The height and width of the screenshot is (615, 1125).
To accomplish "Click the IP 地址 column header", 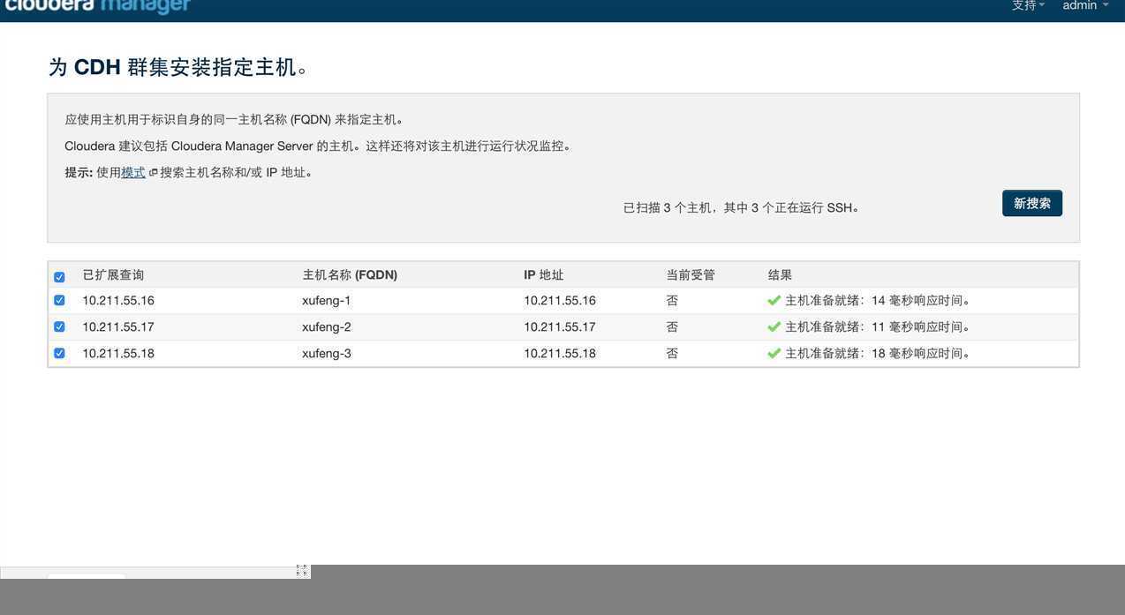I will click(543, 275).
